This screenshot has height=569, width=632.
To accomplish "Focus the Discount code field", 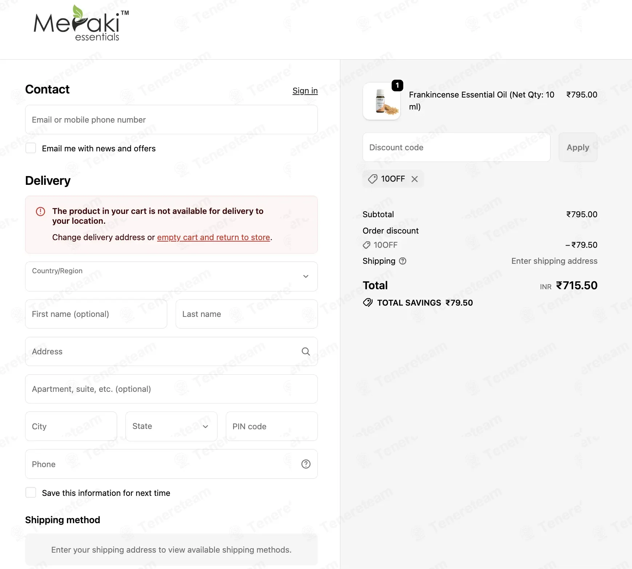I will click(456, 147).
